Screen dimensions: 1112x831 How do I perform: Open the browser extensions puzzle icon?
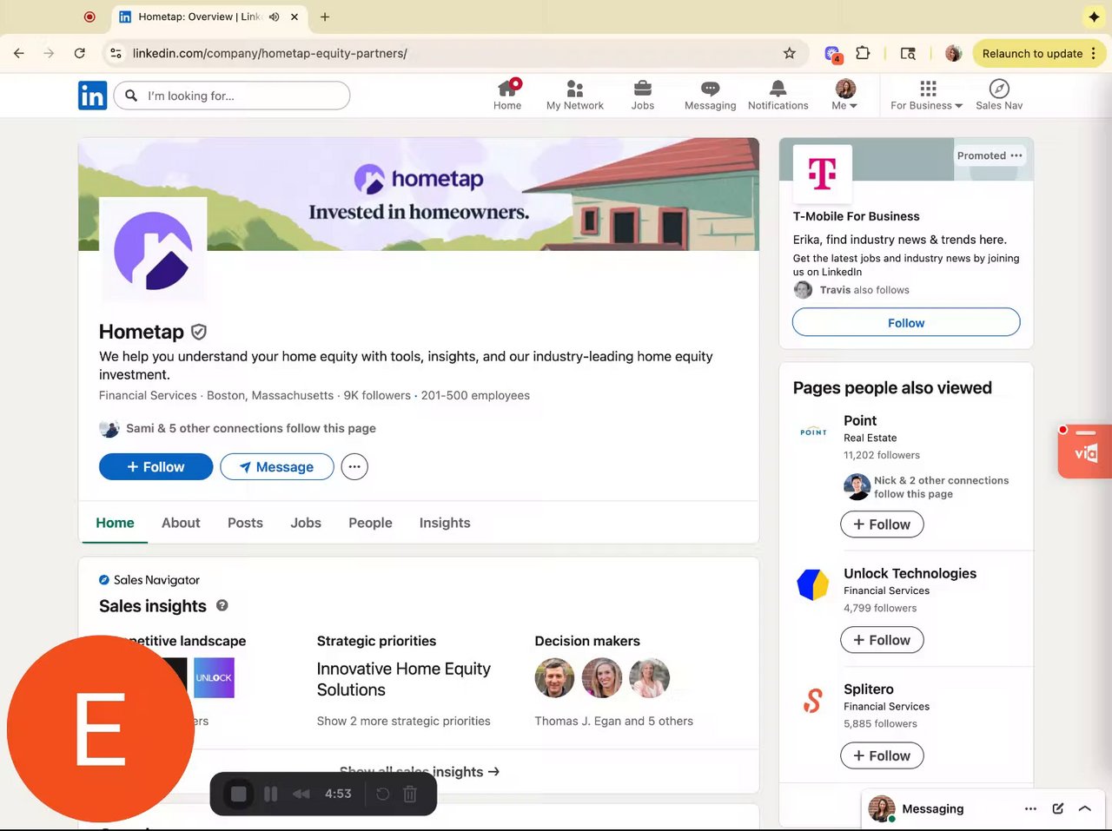point(863,53)
